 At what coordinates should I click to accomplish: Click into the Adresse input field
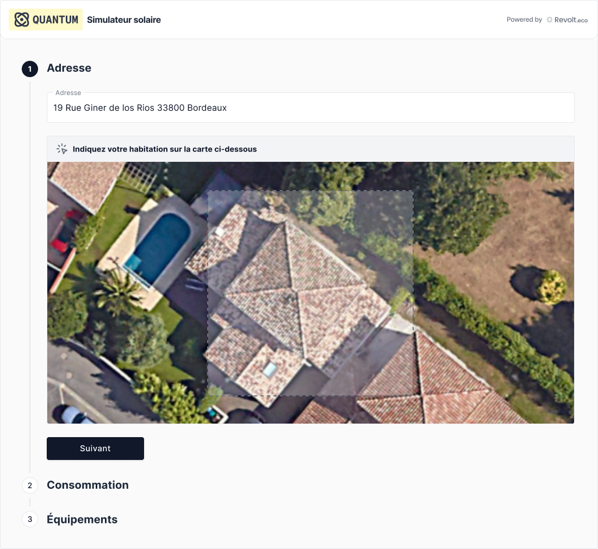tap(310, 108)
